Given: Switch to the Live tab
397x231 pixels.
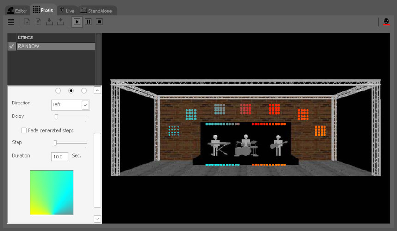Looking at the screenshot, I should pos(66,10).
